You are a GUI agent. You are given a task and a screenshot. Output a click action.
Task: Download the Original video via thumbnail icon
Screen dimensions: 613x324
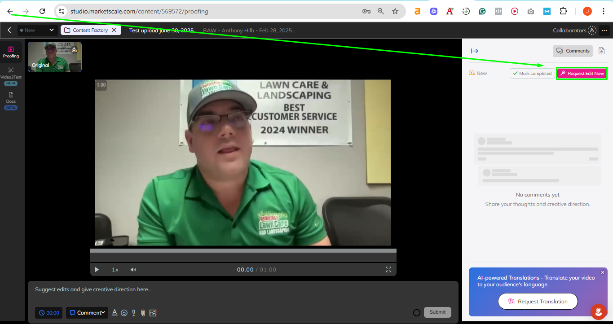tap(75, 50)
